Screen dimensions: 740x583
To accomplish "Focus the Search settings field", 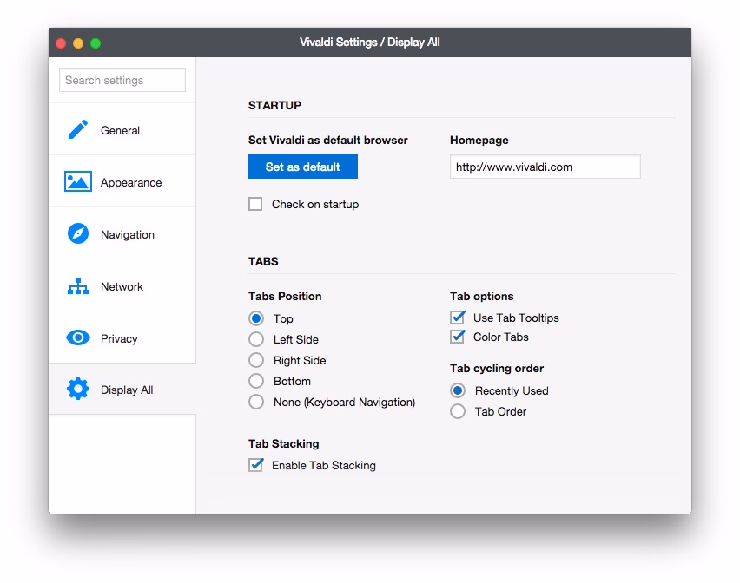I will [x=122, y=80].
